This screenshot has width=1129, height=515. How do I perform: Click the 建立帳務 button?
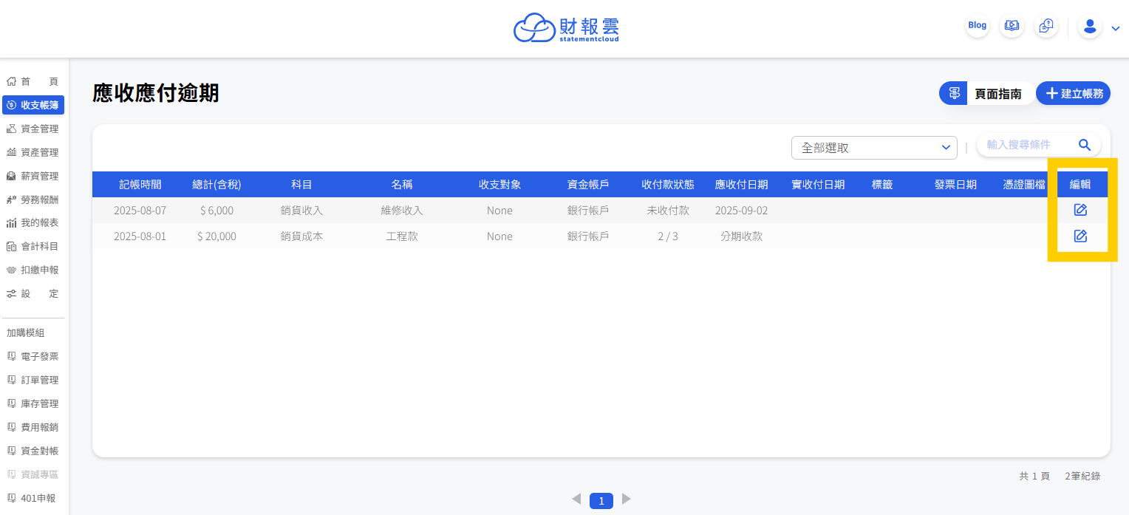click(x=1073, y=94)
